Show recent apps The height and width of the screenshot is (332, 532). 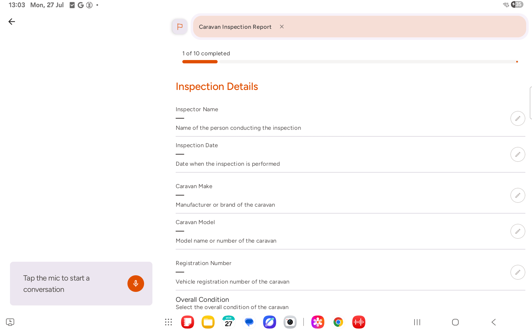tap(417, 322)
